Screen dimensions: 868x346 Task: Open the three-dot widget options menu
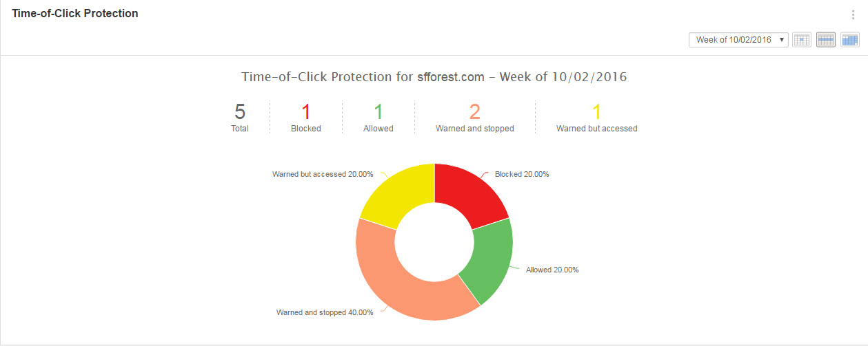[x=853, y=15]
